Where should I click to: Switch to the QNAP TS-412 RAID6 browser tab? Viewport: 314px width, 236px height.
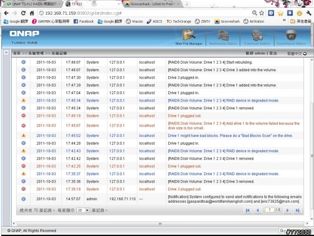coord(32,4)
